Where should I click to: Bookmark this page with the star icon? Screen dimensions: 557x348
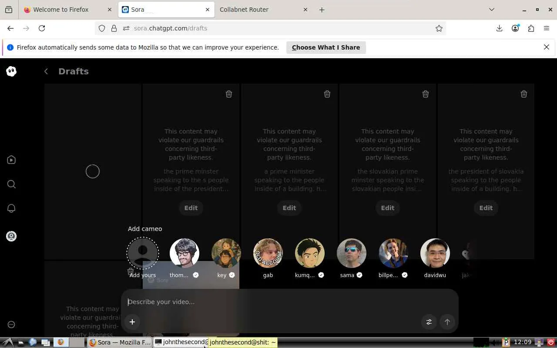pos(439,28)
